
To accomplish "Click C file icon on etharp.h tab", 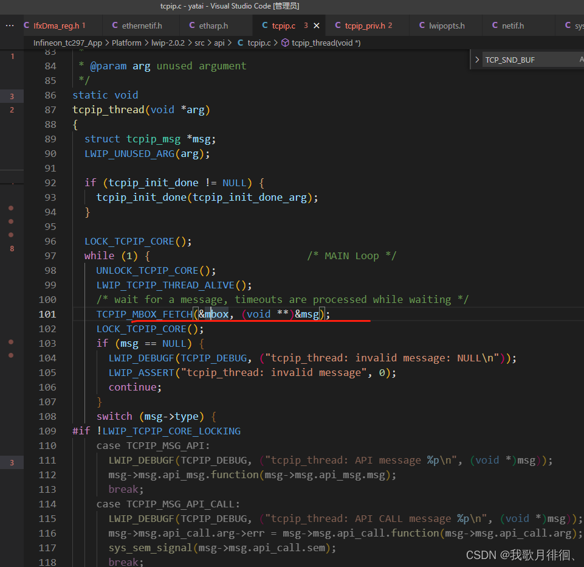I will tap(192, 26).
